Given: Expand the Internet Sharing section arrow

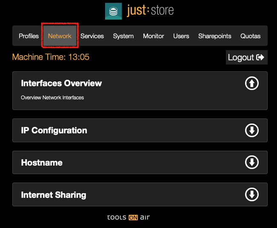Looking at the screenshot, I should (252, 194).
